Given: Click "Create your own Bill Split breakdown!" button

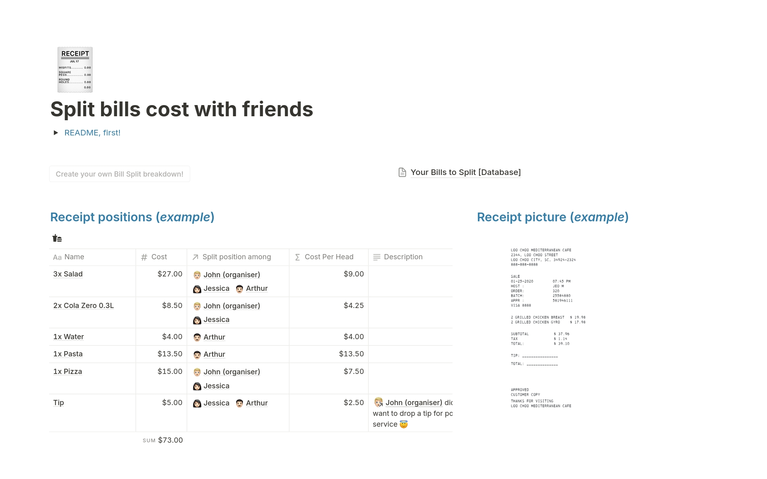Looking at the screenshot, I should (119, 174).
